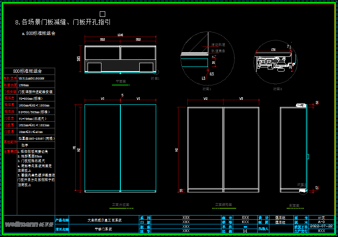Screen dimensions: 338x237
Task: Click the 1600 overall width dimension
Action: (120, 35)
